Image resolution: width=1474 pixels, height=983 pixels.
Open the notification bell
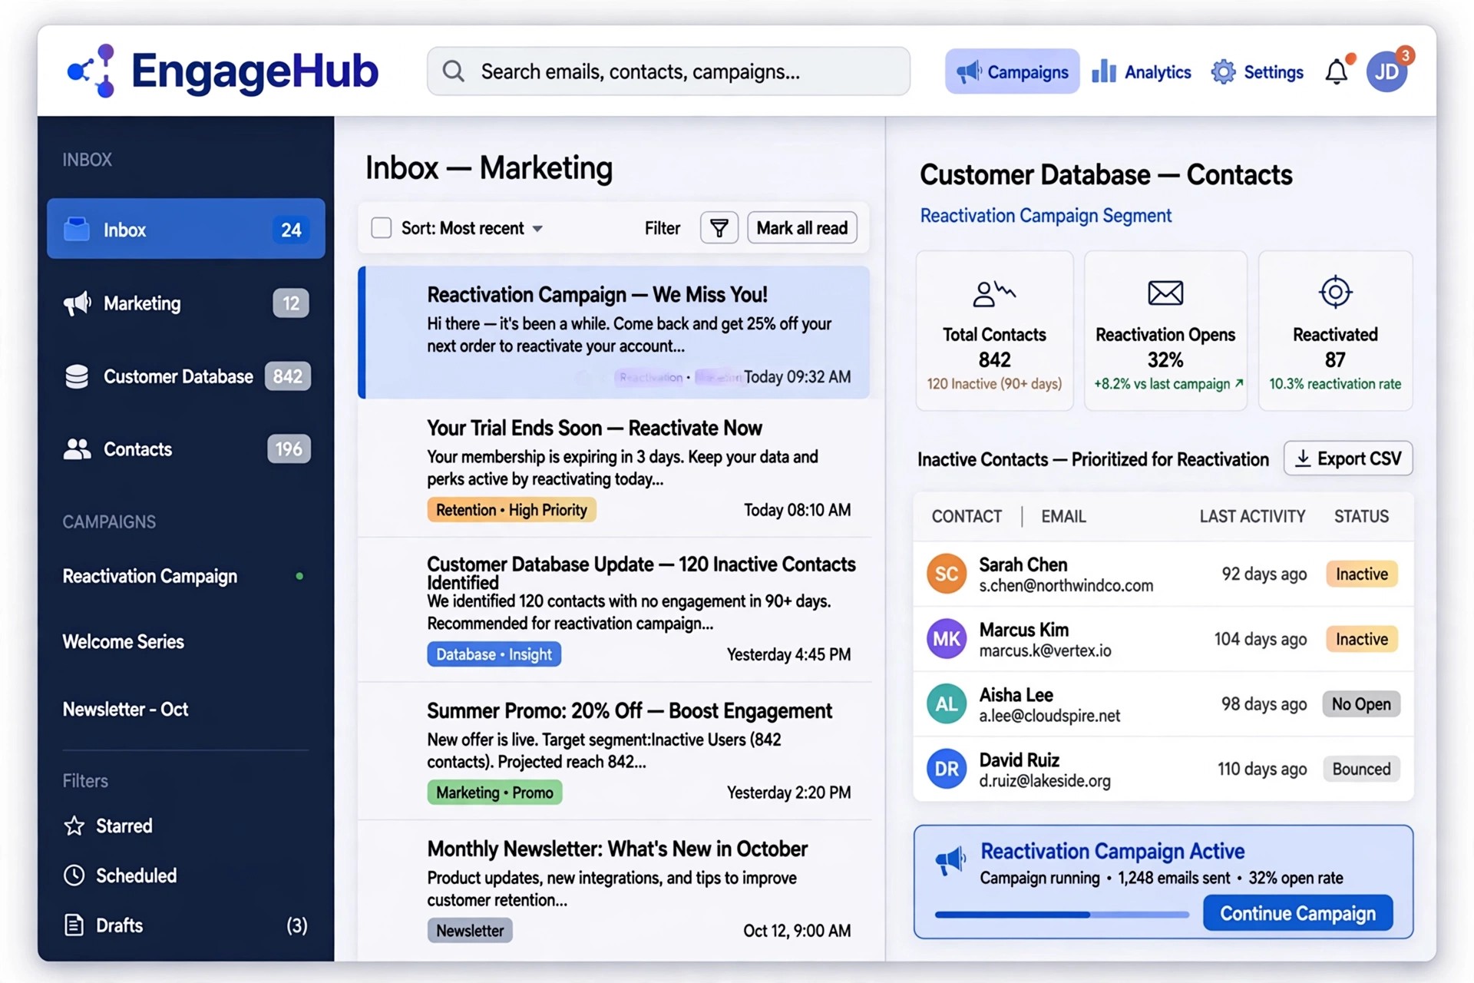[x=1337, y=71]
